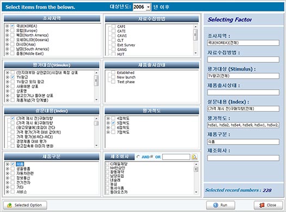Check the 국내(KOREA) region checkbox

pyautogui.click(x=12, y=26)
